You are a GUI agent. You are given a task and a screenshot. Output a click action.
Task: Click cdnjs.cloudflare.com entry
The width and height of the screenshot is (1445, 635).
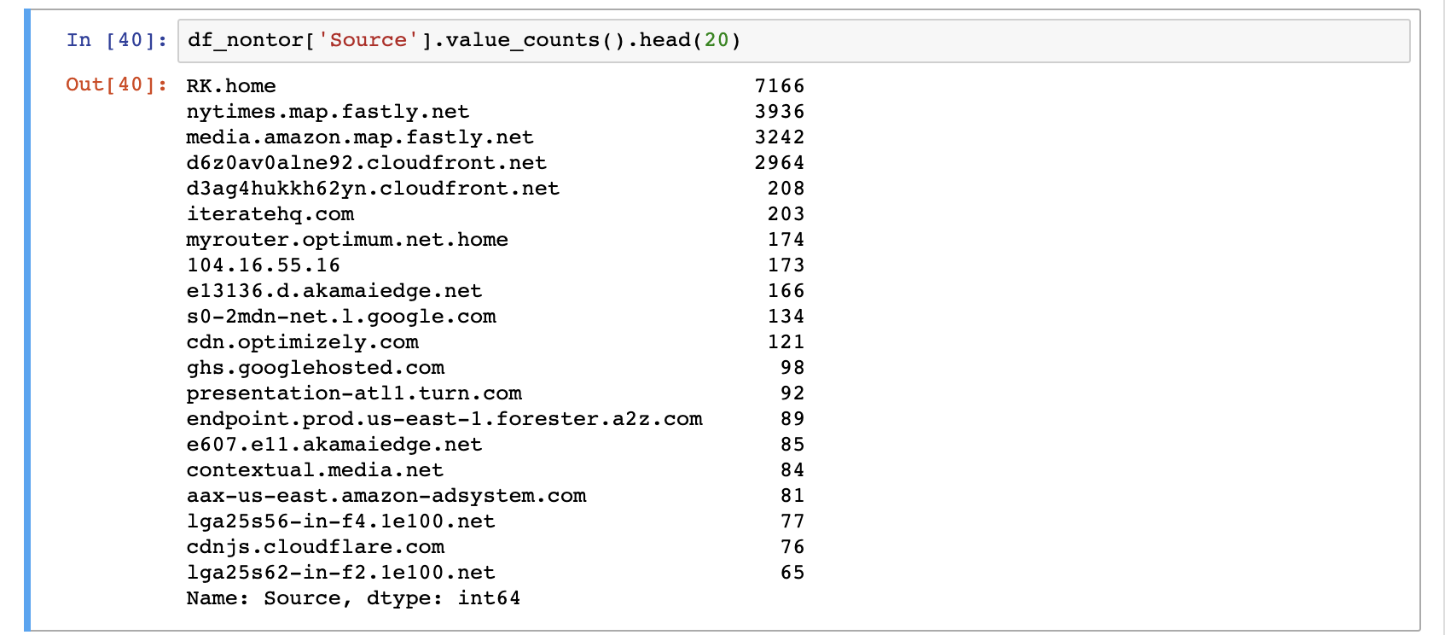(316, 547)
